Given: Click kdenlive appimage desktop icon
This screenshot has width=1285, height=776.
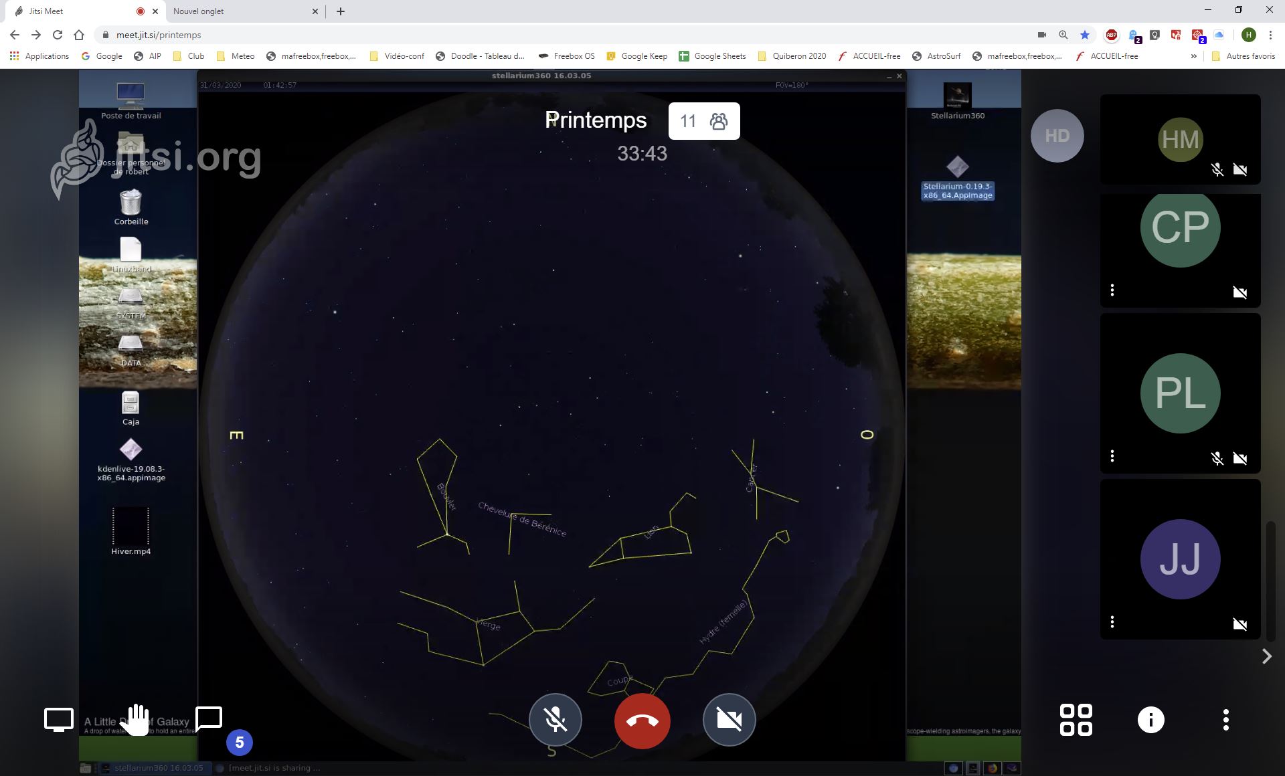Looking at the screenshot, I should point(131,459).
